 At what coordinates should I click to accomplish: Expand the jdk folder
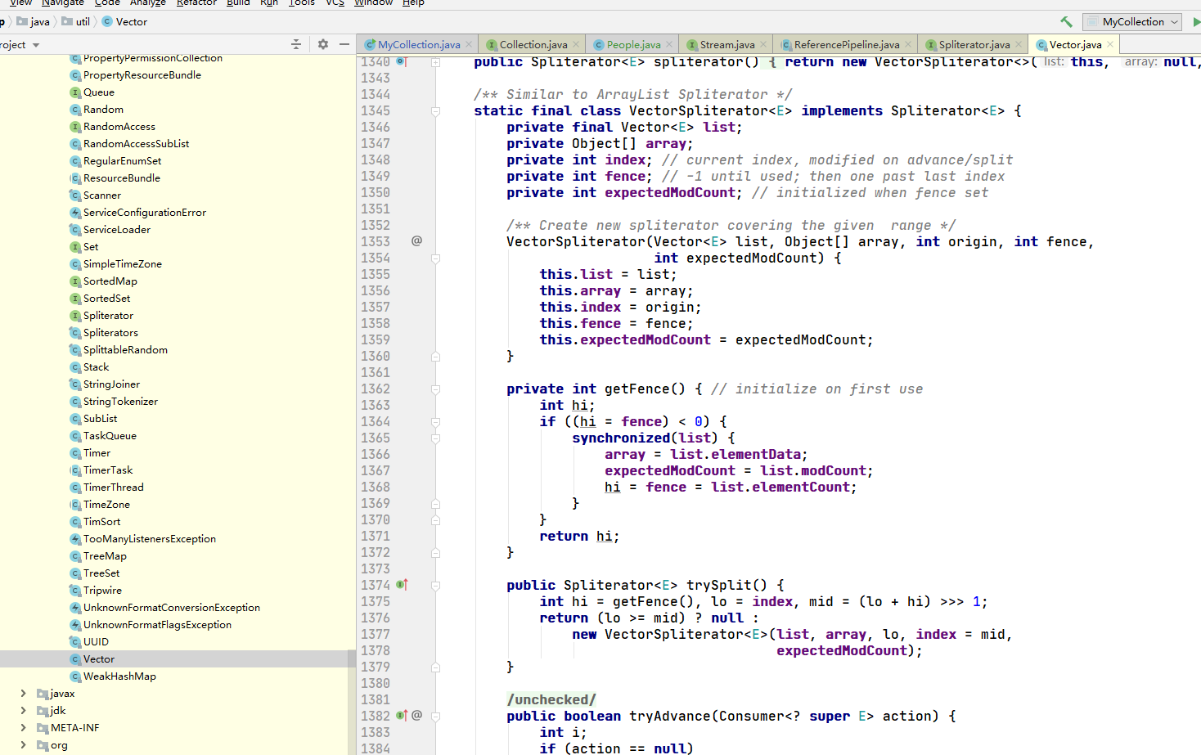tap(23, 711)
